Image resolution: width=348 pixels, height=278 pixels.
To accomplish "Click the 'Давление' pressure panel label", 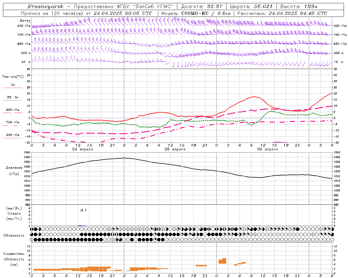I will [14, 168].
